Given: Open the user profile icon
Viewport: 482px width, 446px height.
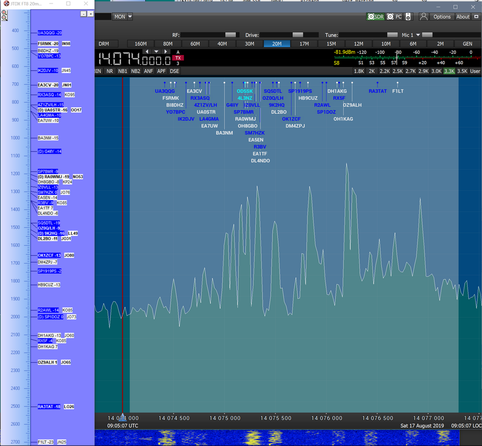Looking at the screenshot, I should pos(423,16).
